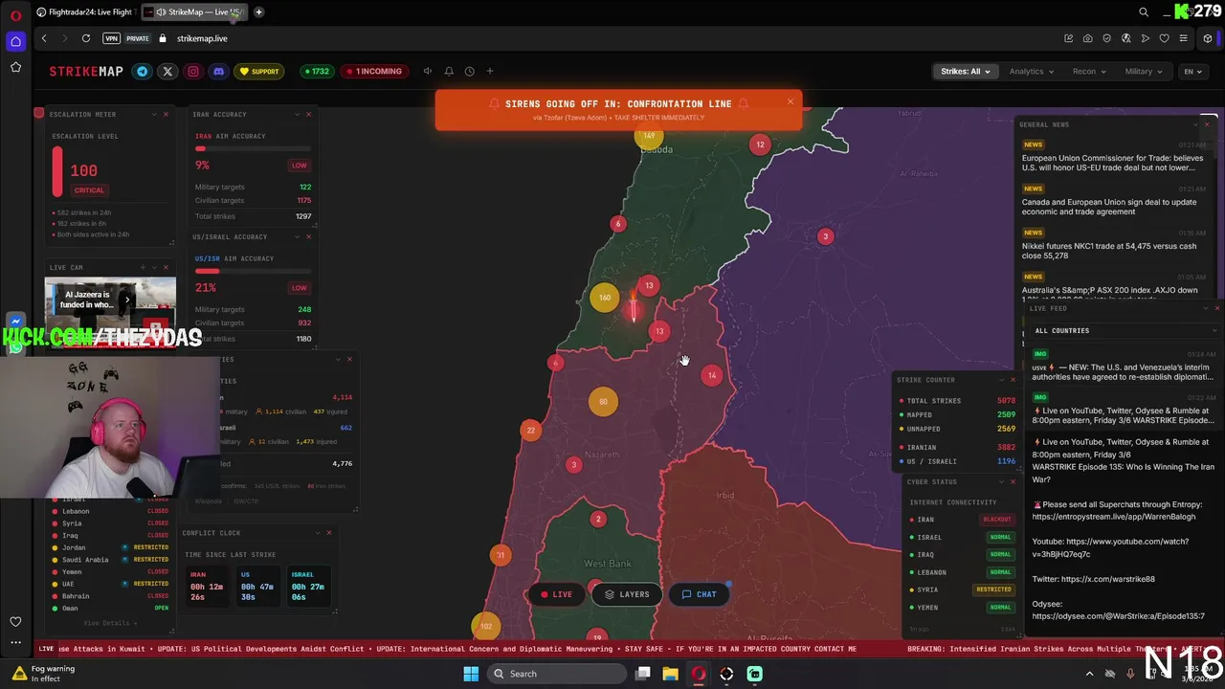Screen dimensions: 1225x689
Task: Click the yellow SUPPORT button
Action: (x=259, y=71)
